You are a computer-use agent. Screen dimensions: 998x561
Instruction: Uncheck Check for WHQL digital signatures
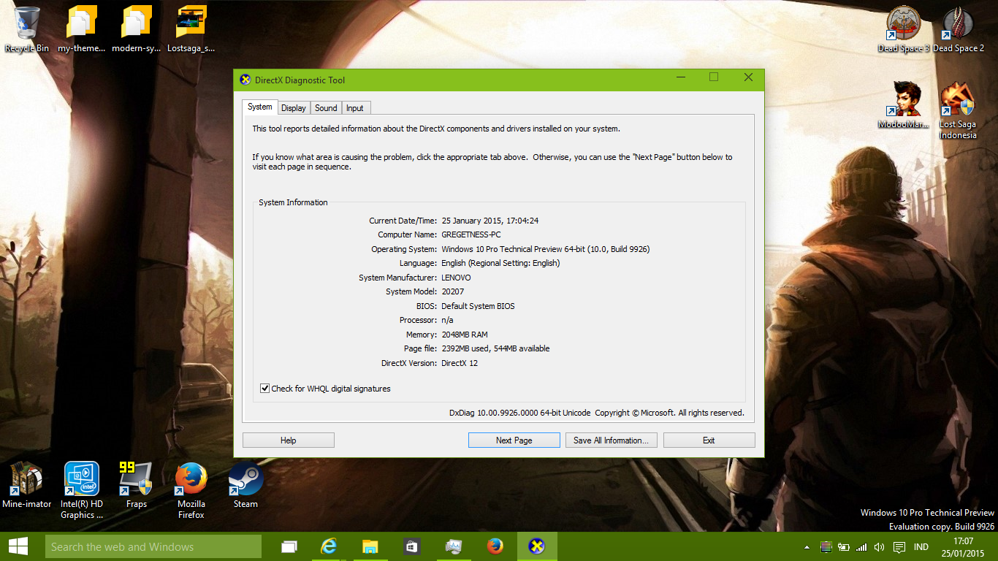tap(264, 389)
